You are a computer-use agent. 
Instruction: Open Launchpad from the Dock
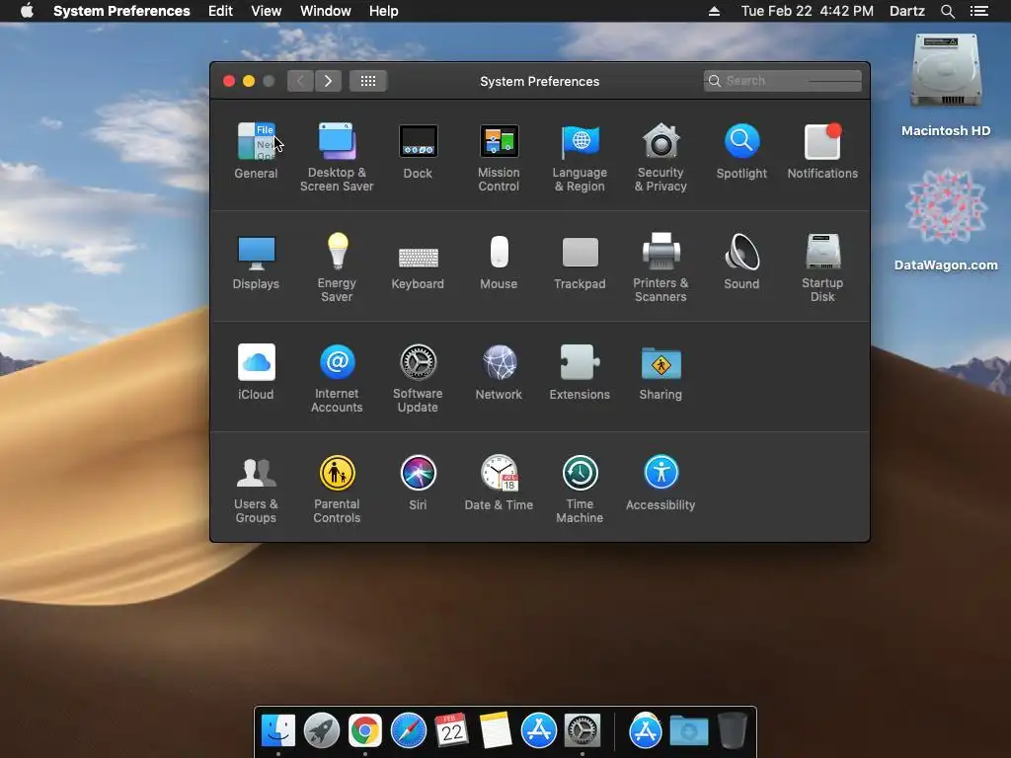click(322, 730)
